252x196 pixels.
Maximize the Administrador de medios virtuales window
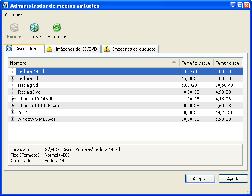[x=240, y=6]
